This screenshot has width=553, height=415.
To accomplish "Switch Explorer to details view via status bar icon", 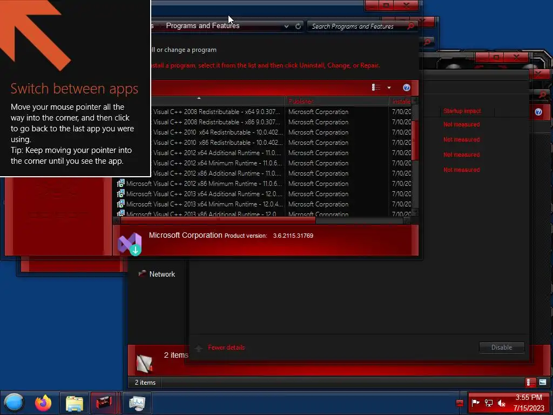I will click(x=530, y=382).
